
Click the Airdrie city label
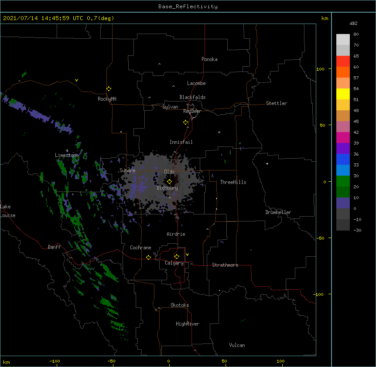click(x=176, y=234)
